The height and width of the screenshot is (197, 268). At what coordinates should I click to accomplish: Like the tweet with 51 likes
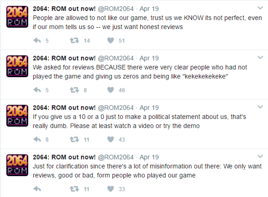point(111,41)
